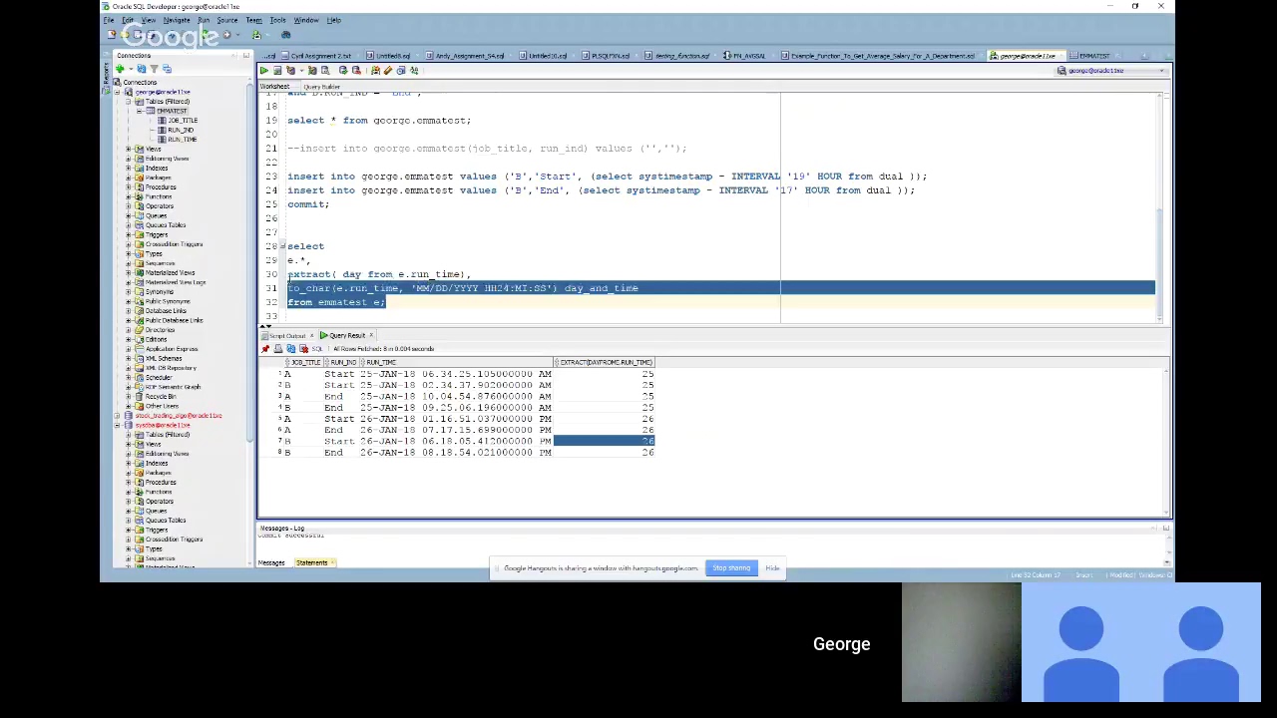Click the refresh icon in Connections panel

(x=142, y=69)
